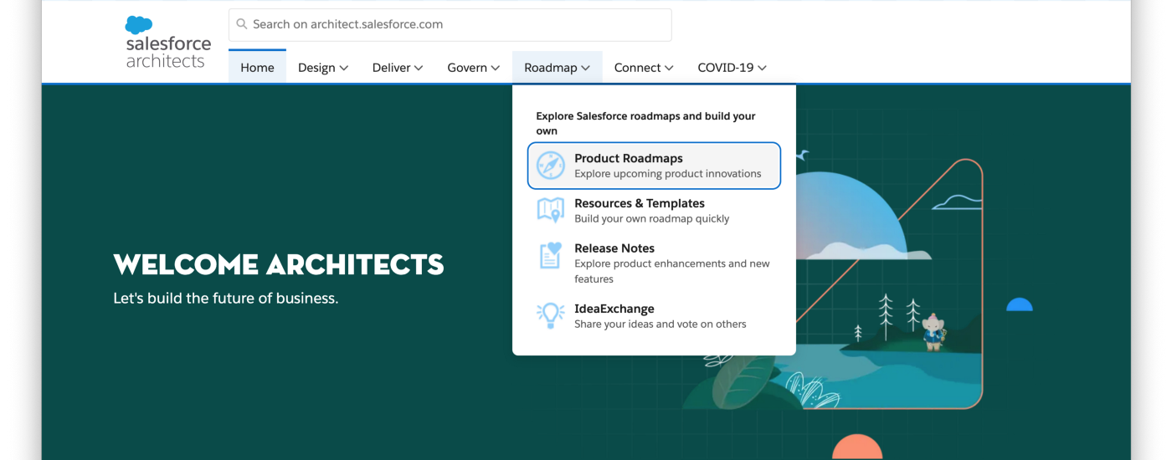Open the Design menu
This screenshot has height=460, width=1172.
pyautogui.click(x=323, y=68)
